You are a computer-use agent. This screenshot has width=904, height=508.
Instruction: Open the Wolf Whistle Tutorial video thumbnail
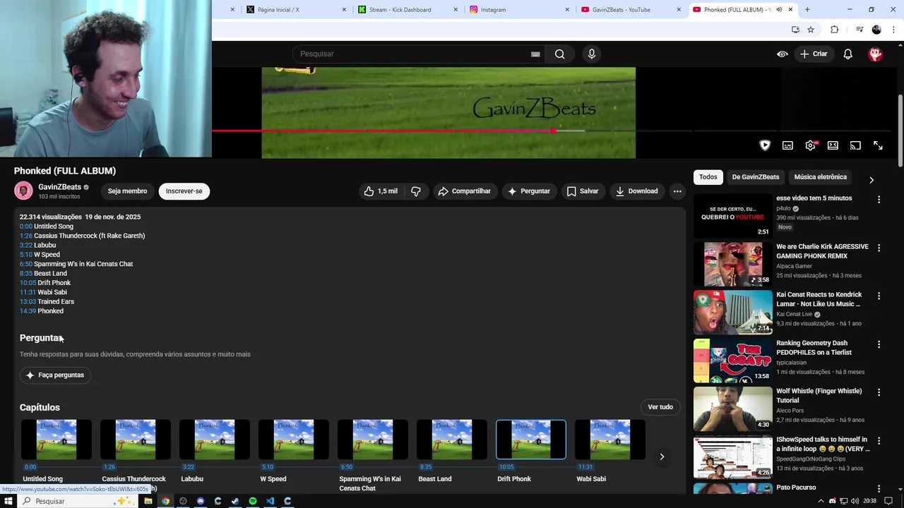coord(733,409)
